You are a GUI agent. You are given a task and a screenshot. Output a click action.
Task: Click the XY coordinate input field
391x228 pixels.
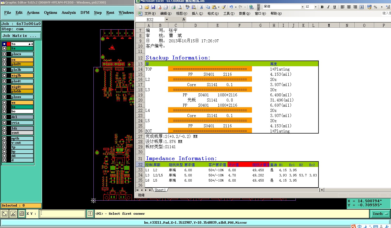62,214
